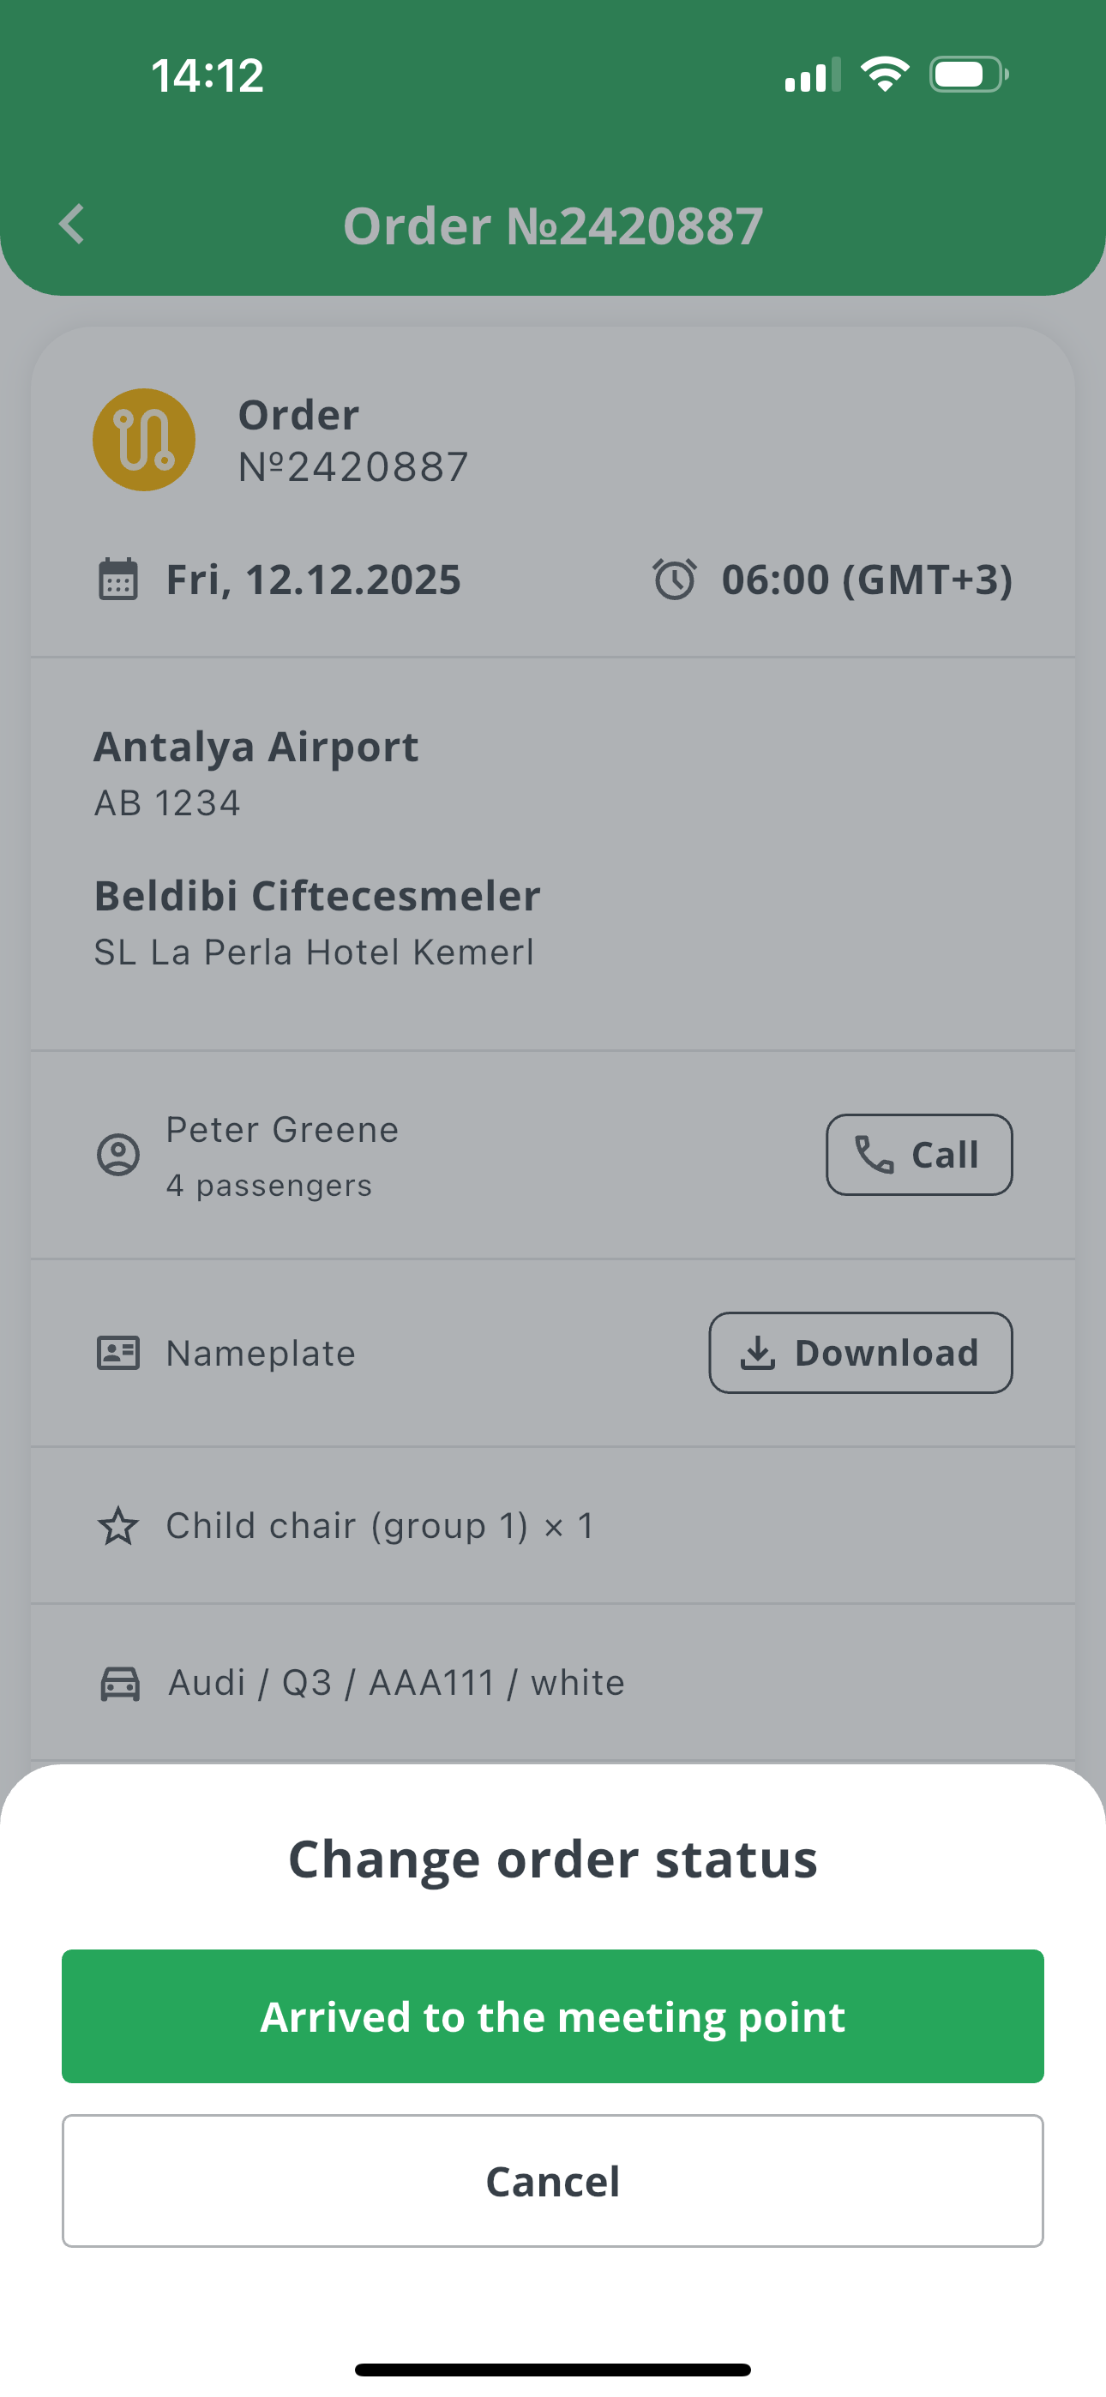Click the car vehicle icon
The height and width of the screenshot is (2397, 1106).
[120, 1683]
